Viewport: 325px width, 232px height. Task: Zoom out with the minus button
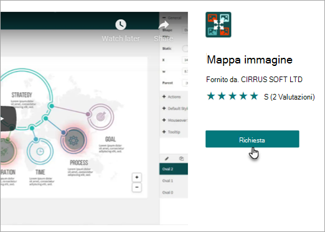click(137, 187)
